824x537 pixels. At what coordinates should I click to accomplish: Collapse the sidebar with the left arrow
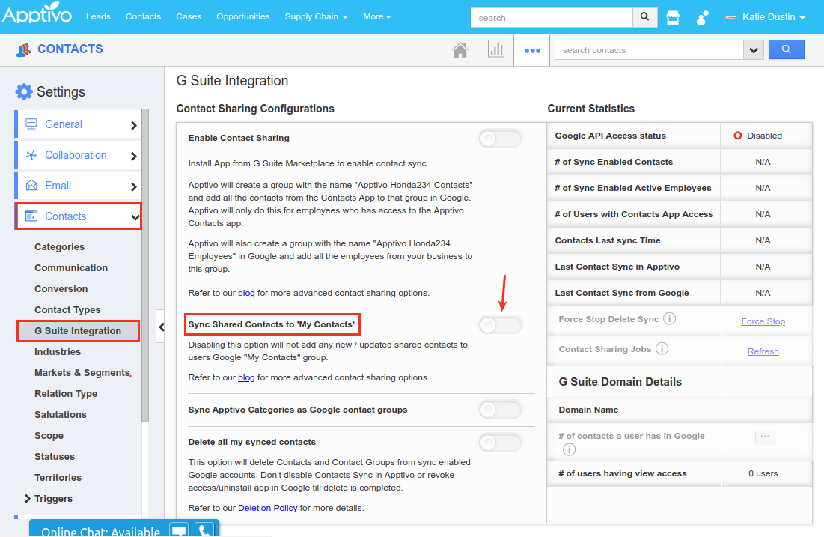point(162,327)
